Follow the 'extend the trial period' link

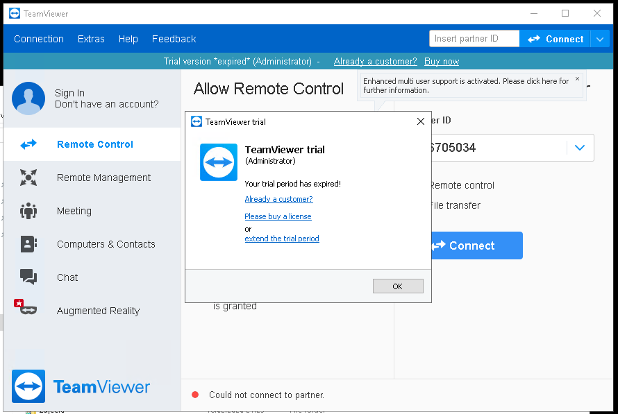tap(282, 239)
